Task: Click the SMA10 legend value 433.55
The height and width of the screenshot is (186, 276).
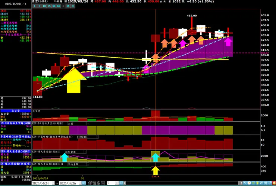Action: pyautogui.click(x=25, y=14)
